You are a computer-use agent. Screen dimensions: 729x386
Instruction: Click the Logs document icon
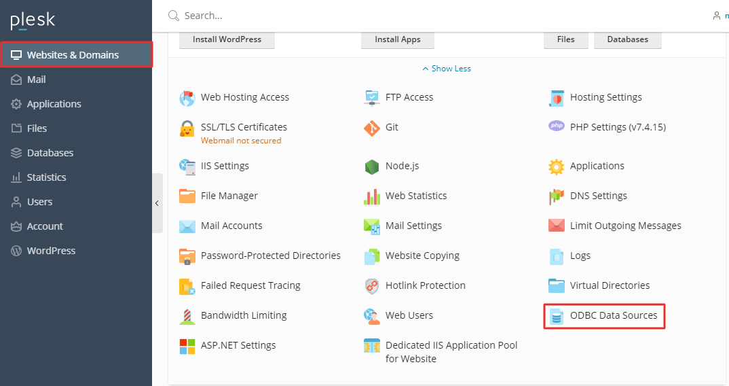tap(556, 256)
